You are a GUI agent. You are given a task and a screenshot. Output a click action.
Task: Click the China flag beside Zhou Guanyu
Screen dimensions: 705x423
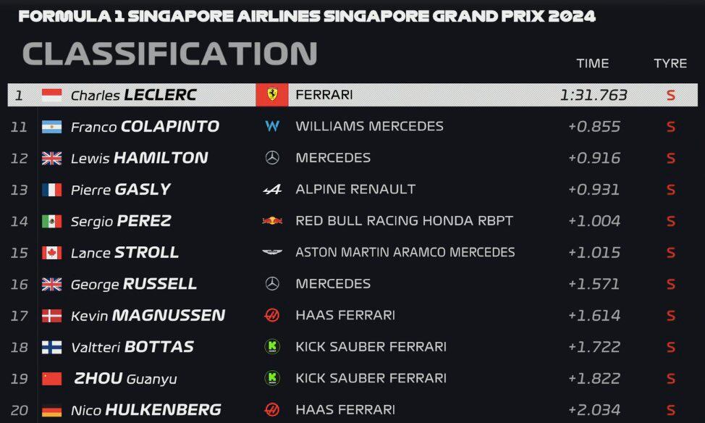pyautogui.click(x=52, y=379)
